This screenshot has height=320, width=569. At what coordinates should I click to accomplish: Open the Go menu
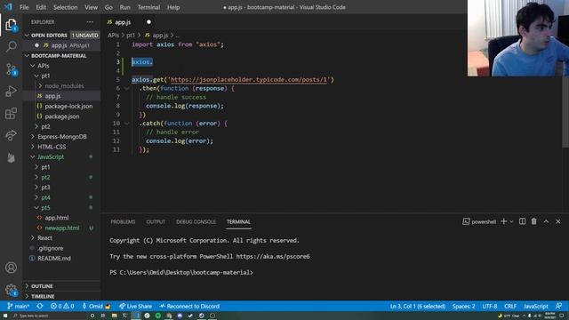pyautogui.click(x=108, y=7)
